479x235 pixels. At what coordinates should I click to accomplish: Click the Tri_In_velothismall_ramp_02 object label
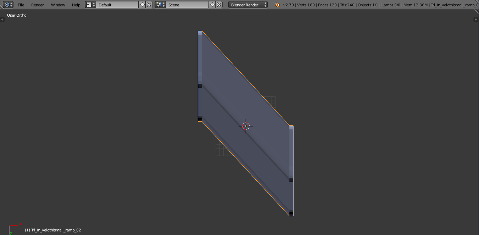[53, 230]
